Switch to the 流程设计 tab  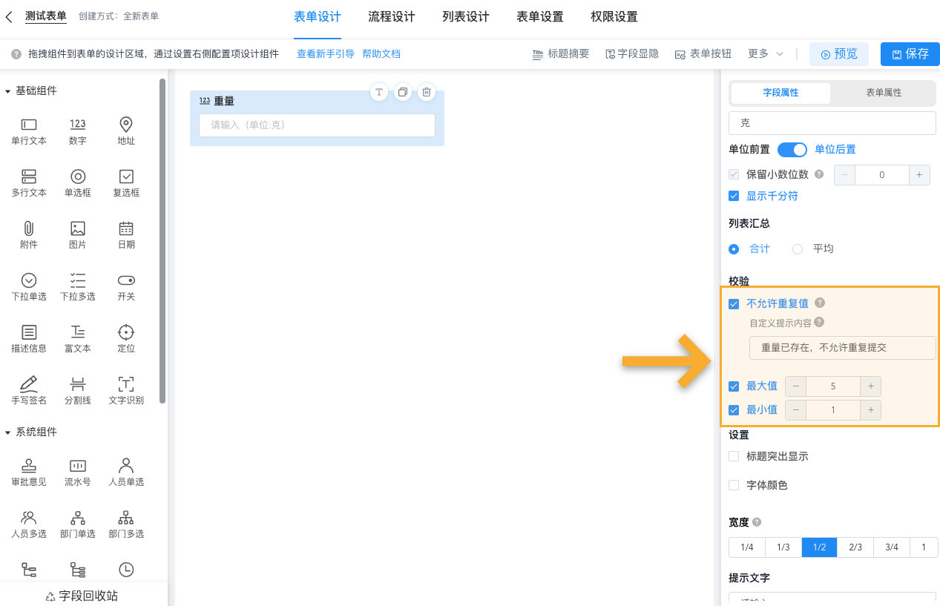tap(391, 16)
